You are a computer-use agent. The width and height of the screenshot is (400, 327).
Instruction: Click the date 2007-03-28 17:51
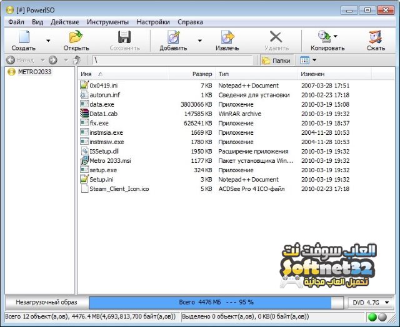[x=325, y=85]
